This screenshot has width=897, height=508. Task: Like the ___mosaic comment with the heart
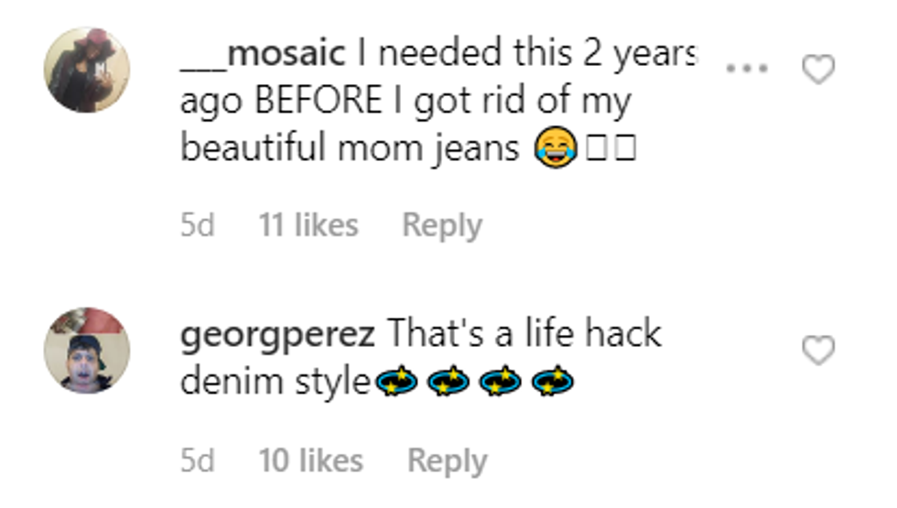click(x=817, y=70)
